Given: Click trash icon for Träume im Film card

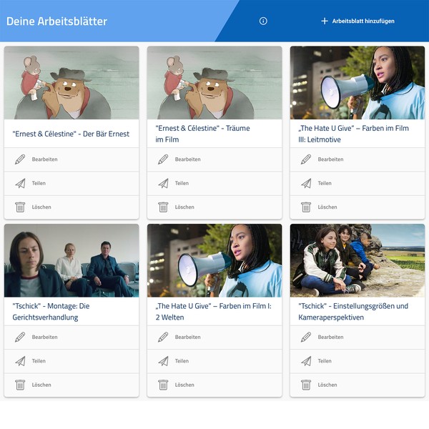Looking at the screenshot, I should (163, 207).
